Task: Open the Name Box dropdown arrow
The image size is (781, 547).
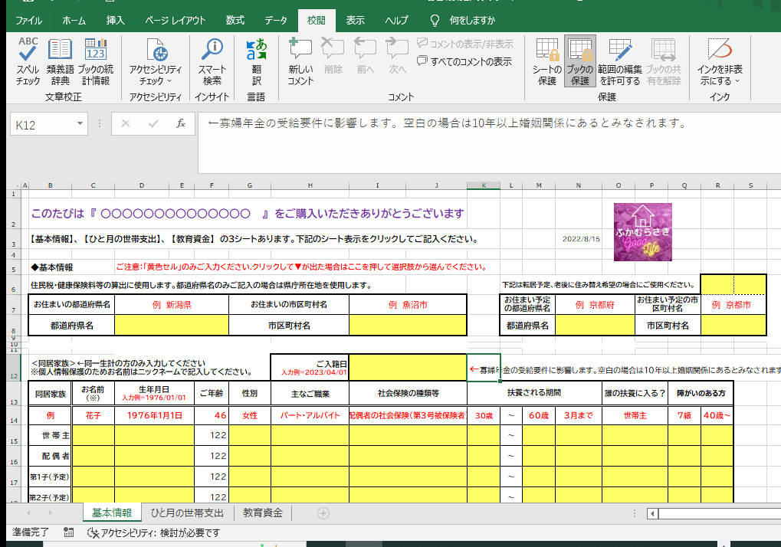Action: (80, 123)
